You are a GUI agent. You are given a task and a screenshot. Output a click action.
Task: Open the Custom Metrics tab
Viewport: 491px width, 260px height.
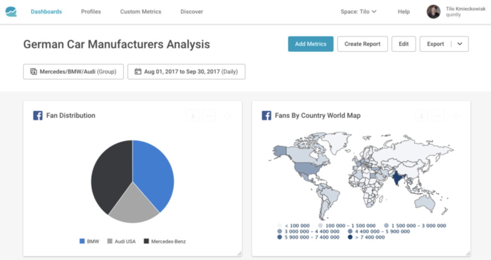point(140,11)
